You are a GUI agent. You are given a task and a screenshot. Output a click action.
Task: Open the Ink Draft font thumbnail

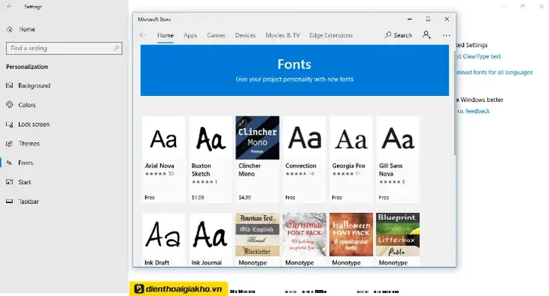[x=163, y=235]
